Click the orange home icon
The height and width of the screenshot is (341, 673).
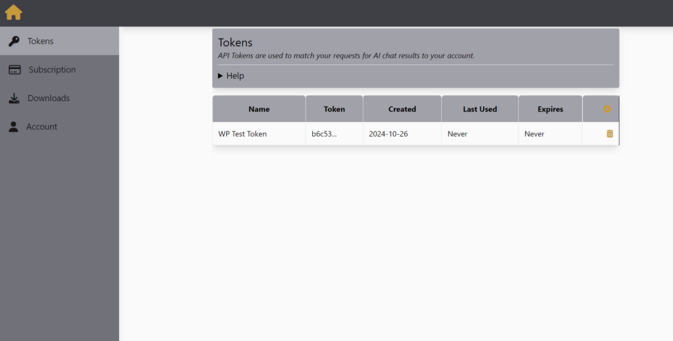coord(13,12)
